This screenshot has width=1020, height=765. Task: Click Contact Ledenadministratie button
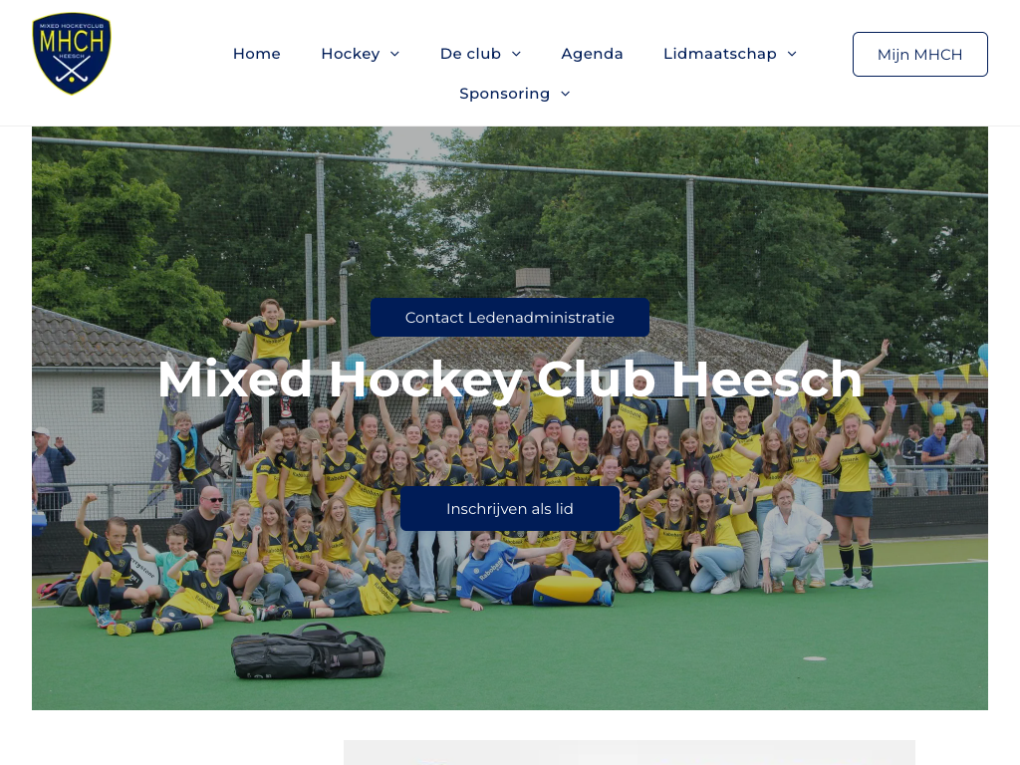510,318
